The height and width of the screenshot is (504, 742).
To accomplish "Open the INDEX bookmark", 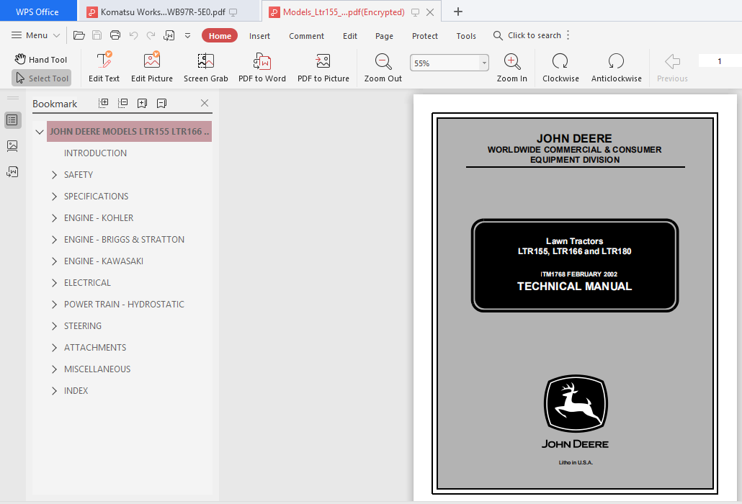I will (x=76, y=391).
